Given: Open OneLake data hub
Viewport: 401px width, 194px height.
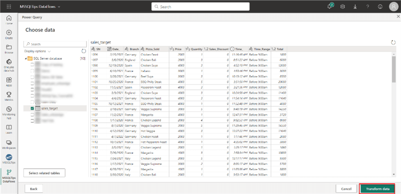Looking at the screenshot, I should pos(9,65).
